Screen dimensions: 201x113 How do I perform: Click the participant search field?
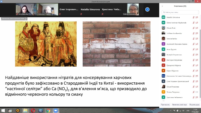180,12
